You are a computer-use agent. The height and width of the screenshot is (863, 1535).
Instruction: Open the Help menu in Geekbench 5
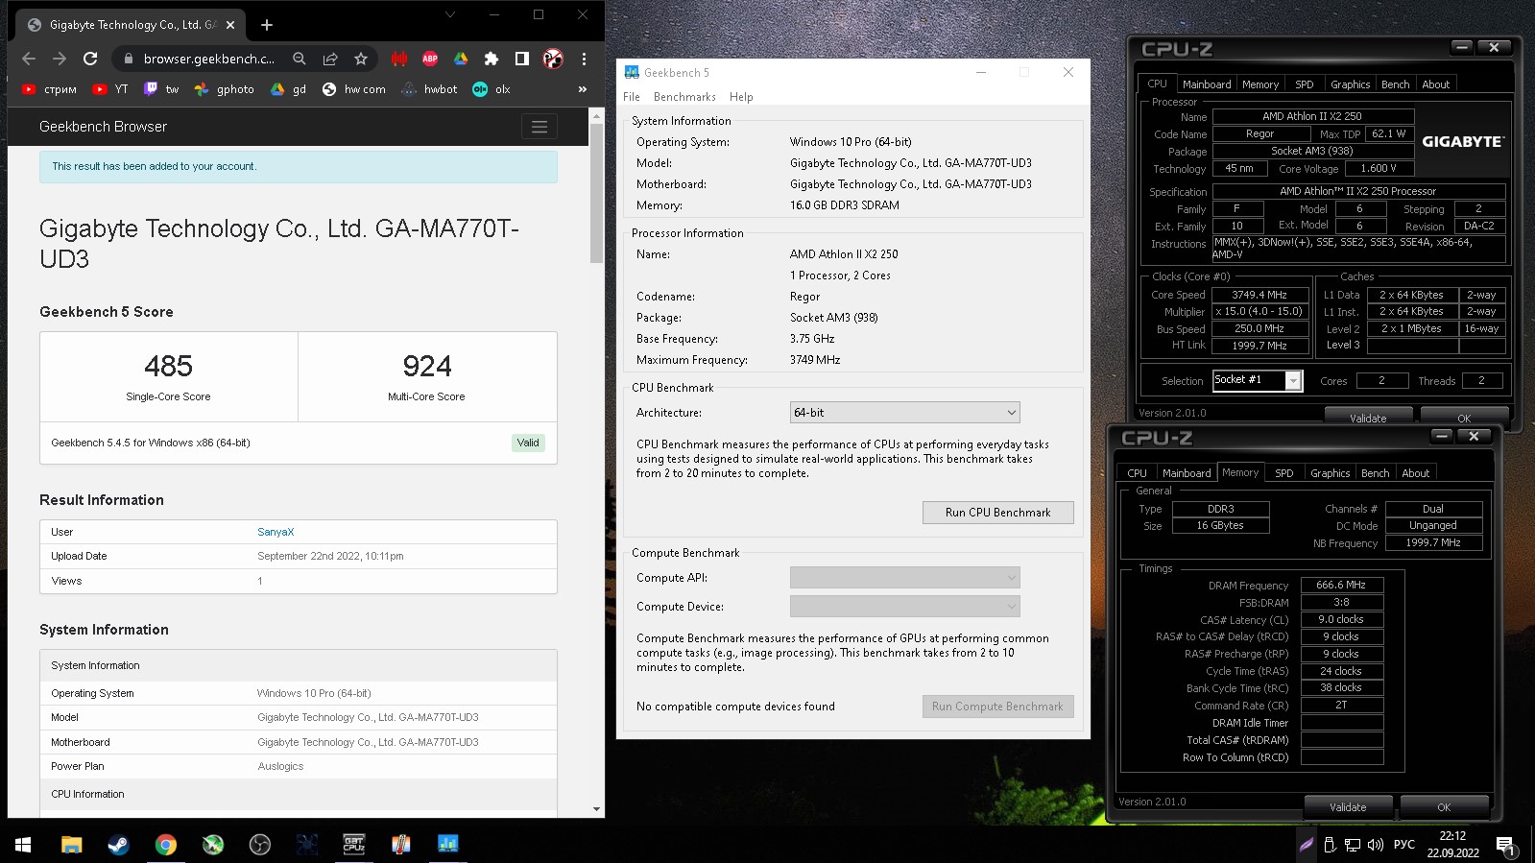(x=741, y=97)
